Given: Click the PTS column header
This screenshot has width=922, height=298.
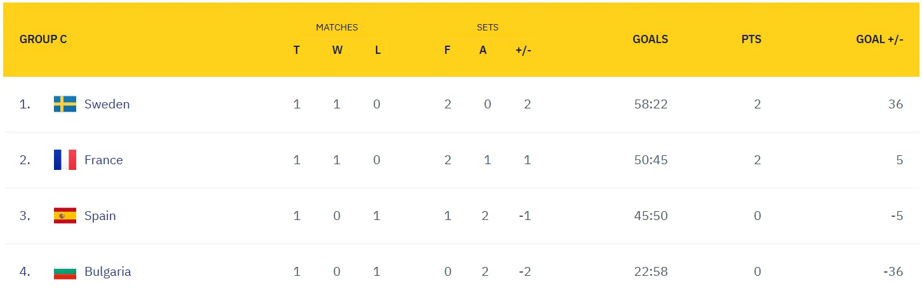Looking at the screenshot, I should 751,39.
